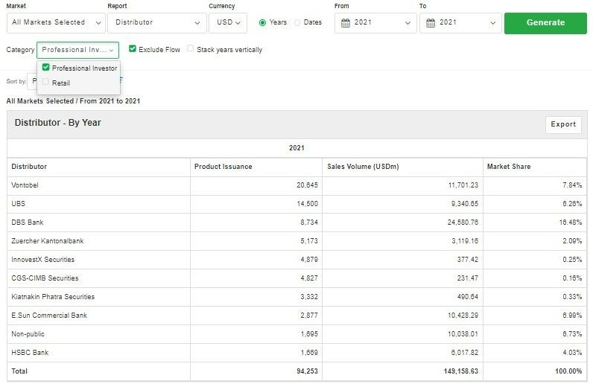
Task: Select the DBS Bank row
Action: pyautogui.click(x=297, y=223)
